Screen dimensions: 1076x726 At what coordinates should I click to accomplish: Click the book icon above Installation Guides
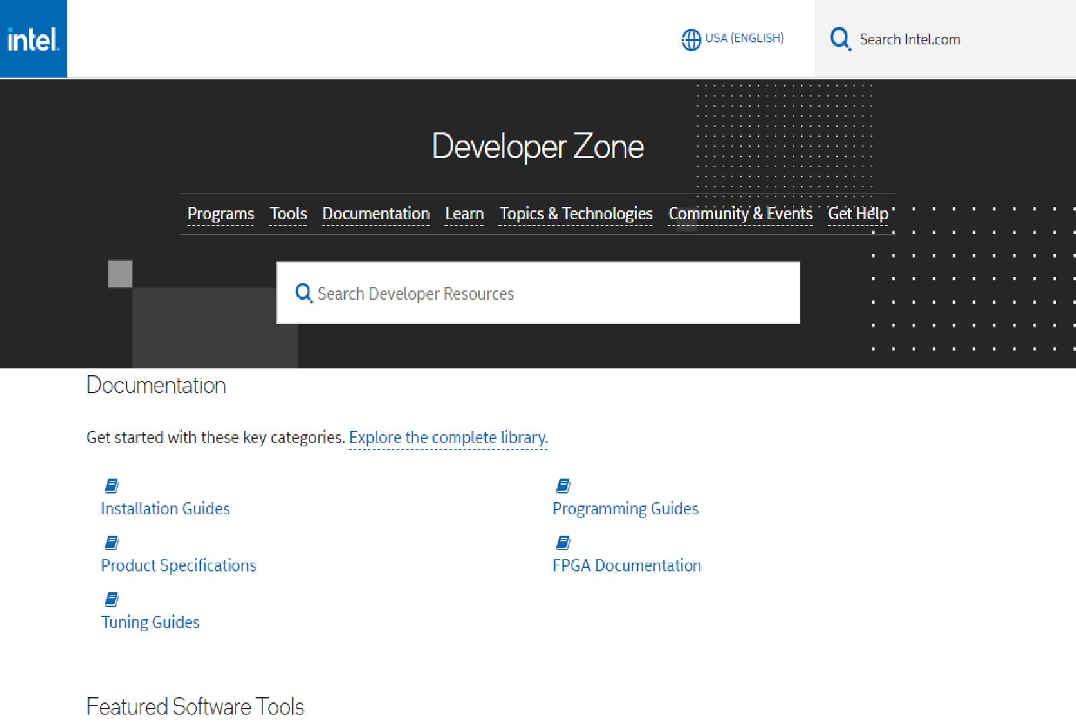point(112,485)
